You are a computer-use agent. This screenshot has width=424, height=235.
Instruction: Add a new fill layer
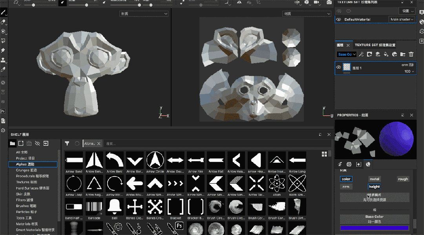(x=386, y=54)
